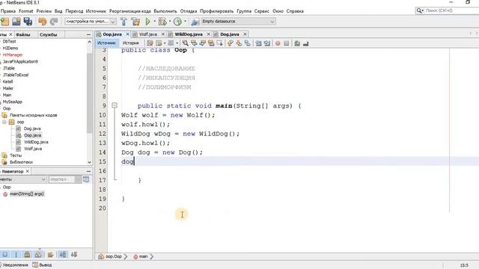
Task: Open the Переход menu
Action: coord(74,11)
